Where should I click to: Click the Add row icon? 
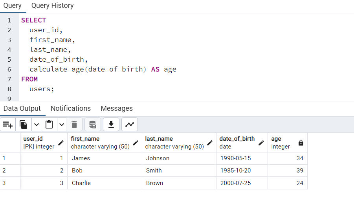tap(8, 125)
